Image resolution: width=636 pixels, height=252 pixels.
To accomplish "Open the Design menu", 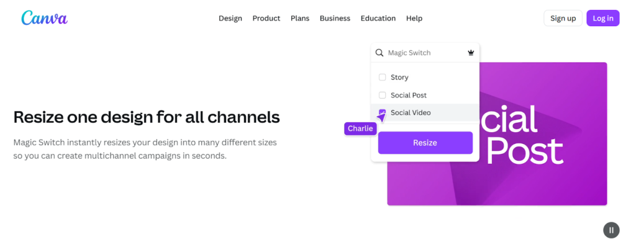I will 230,18.
